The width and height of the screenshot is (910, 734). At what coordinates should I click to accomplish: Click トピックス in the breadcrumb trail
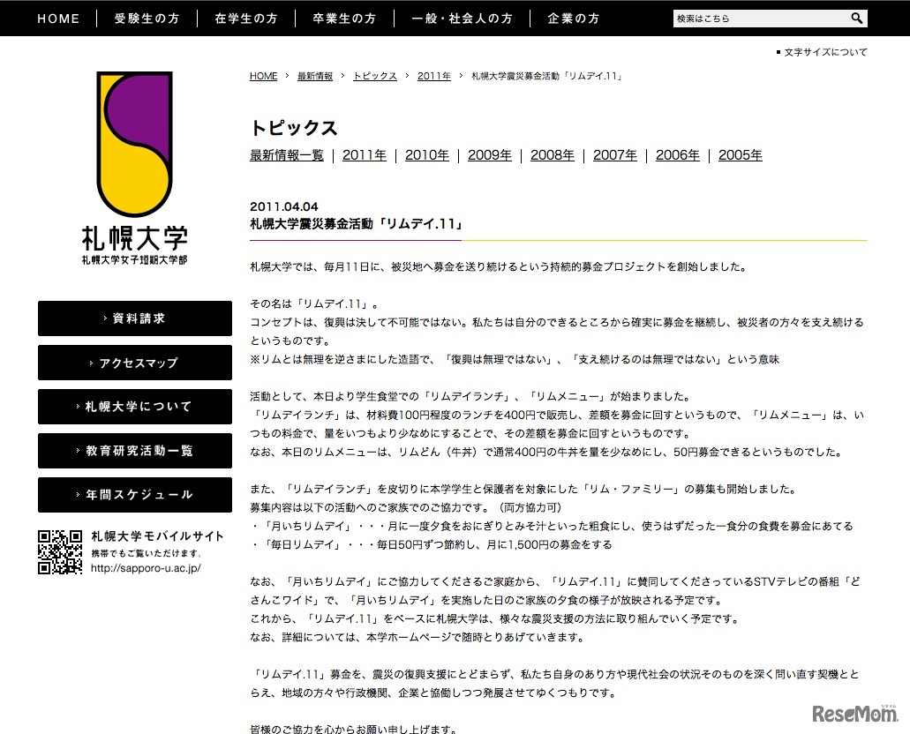point(373,76)
